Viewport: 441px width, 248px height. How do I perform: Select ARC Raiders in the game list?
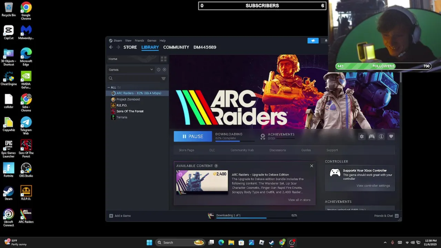click(137, 93)
